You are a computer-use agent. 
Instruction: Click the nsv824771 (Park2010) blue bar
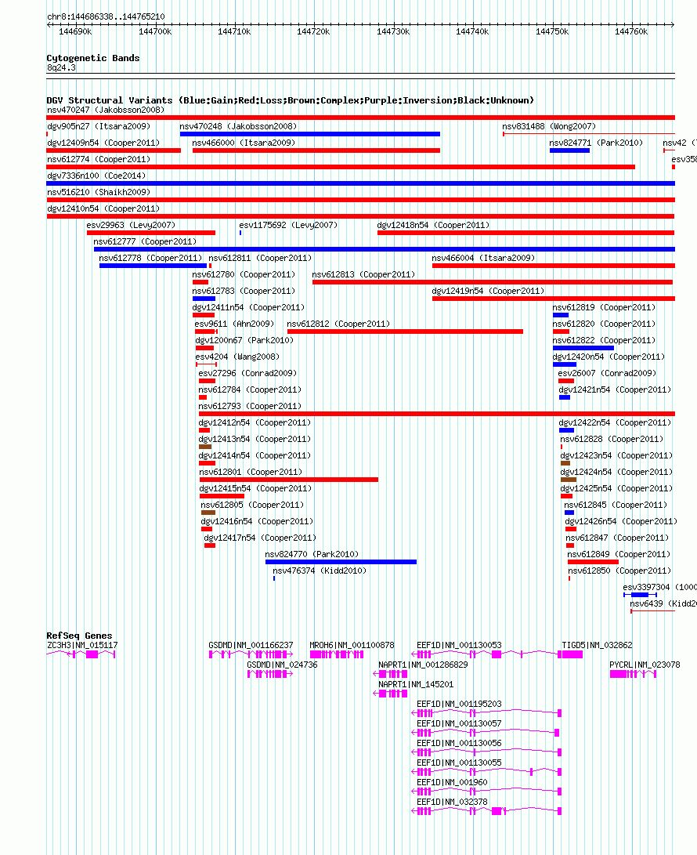(x=569, y=150)
